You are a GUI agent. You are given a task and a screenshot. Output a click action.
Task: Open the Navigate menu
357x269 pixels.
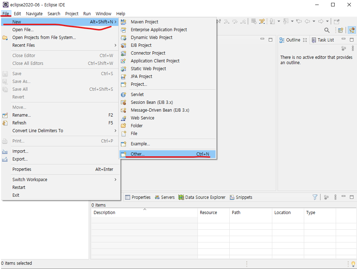tap(34, 14)
